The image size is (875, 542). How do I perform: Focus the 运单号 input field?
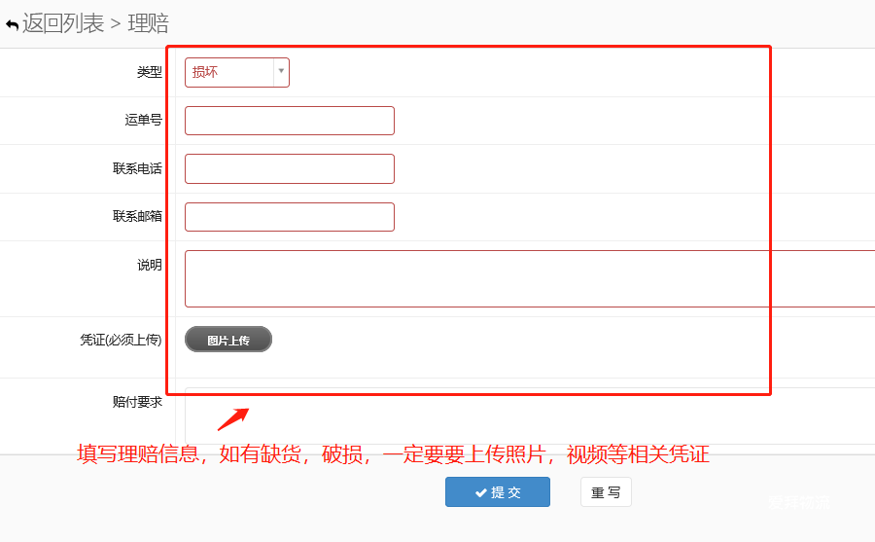(x=289, y=121)
